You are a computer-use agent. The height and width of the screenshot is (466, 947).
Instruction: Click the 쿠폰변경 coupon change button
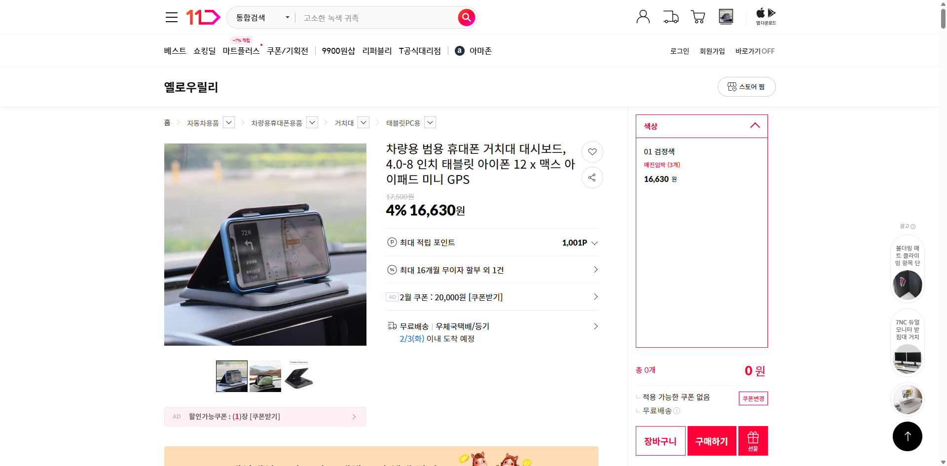pos(753,398)
